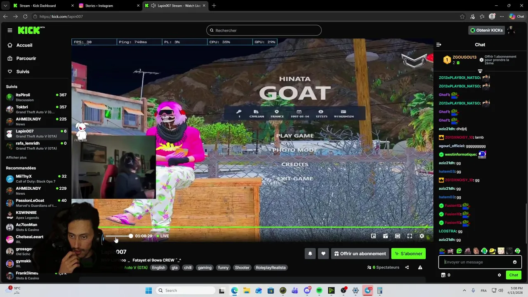The image size is (528, 297).
Task: Click the RoleplayRealista tag
Action: pyautogui.click(x=271, y=268)
